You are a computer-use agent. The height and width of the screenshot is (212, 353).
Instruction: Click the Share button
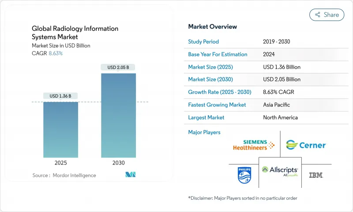click(327, 15)
